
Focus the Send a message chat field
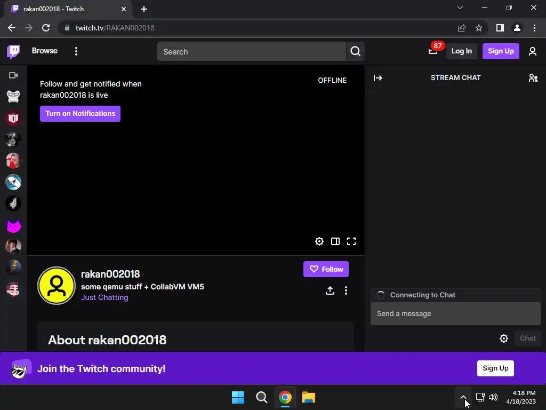(455, 314)
